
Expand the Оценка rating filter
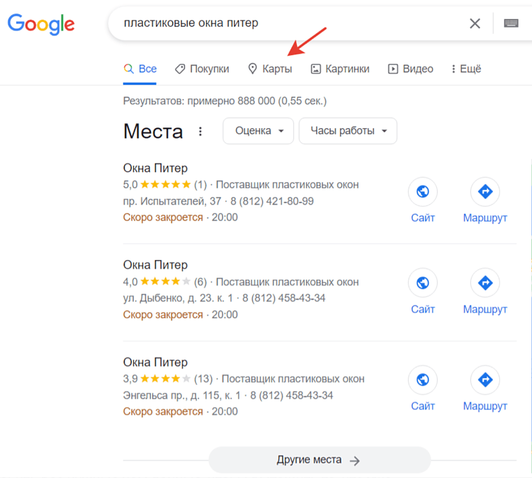(x=259, y=131)
